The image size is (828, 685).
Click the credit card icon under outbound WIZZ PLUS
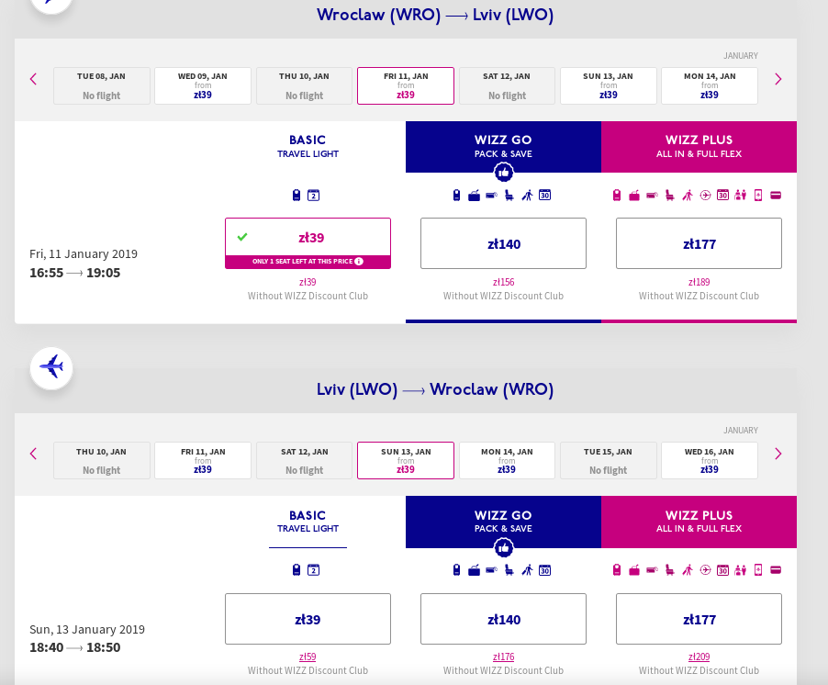click(776, 196)
